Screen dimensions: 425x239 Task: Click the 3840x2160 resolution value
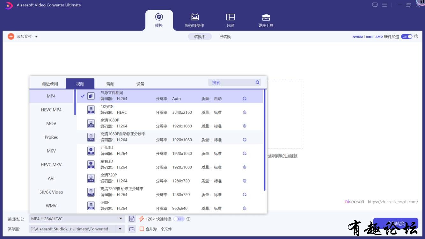(182, 112)
